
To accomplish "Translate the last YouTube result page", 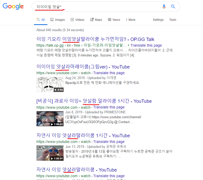I will click(109, 176).
